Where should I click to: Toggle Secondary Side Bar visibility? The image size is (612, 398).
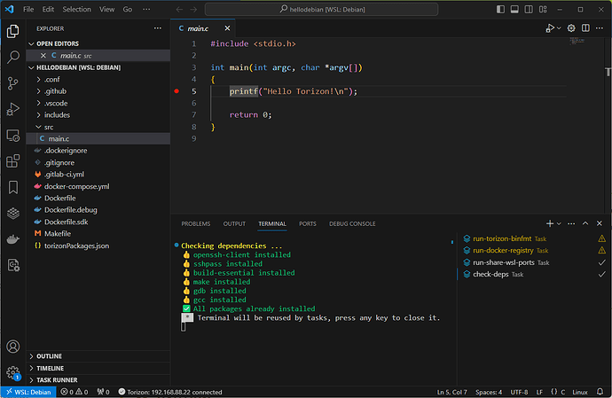pos(529,10)
